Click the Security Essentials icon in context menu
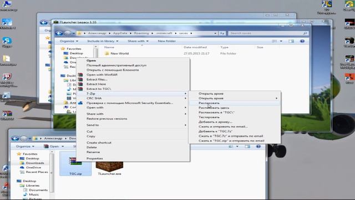This screenshot has width=355, height=200. (80, 103)
